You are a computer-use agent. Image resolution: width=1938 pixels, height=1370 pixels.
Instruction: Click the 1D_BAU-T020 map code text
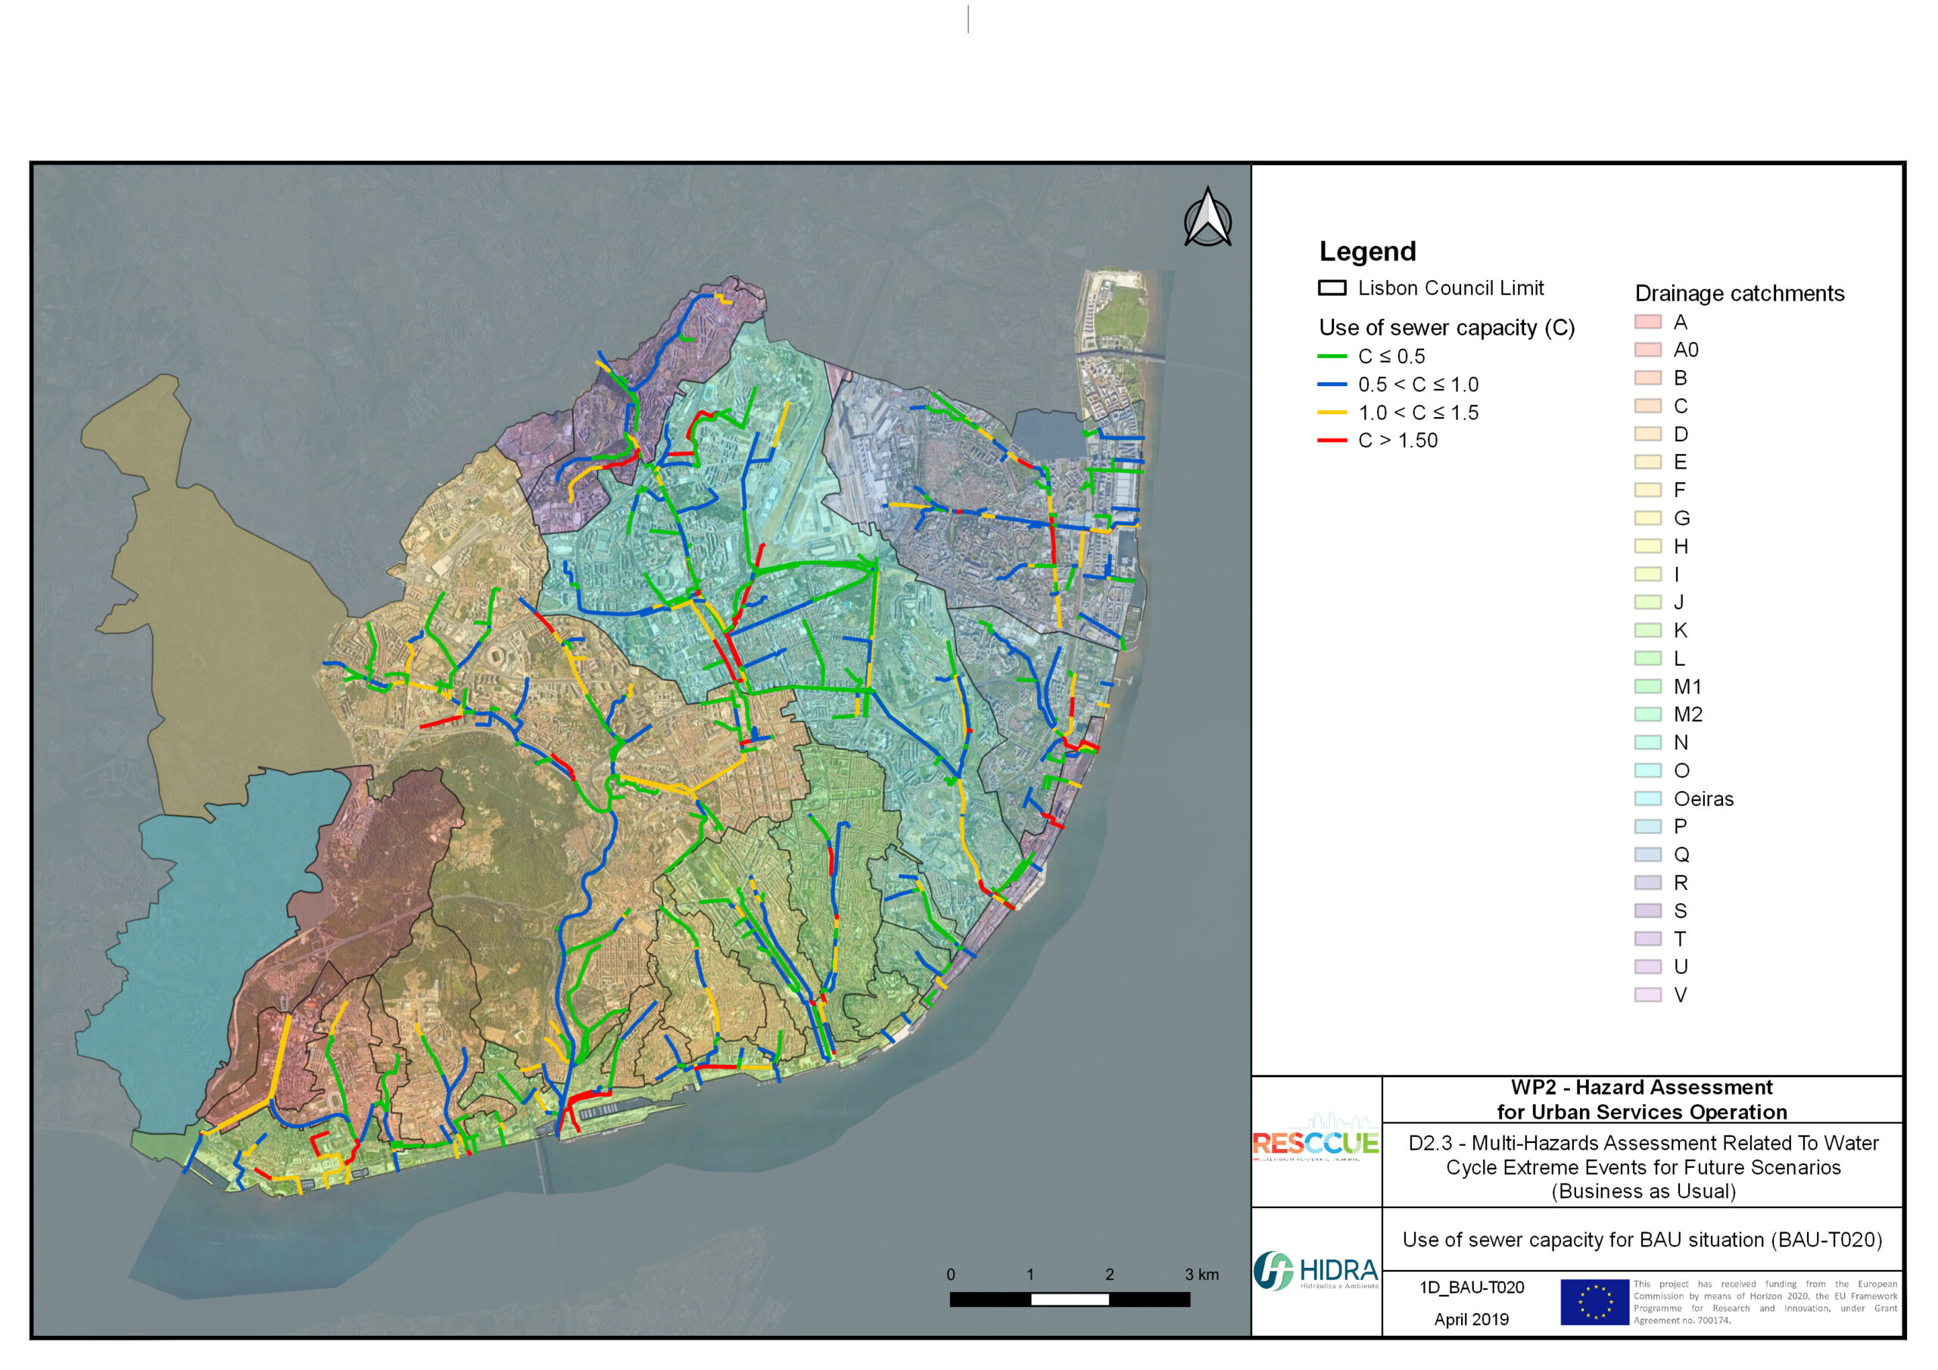coord(1471,1287)
